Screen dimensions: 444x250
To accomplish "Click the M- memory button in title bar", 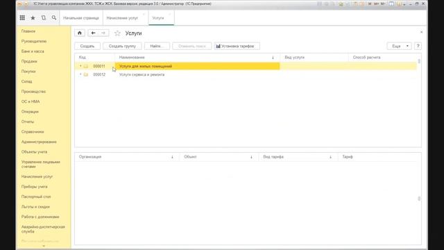I will tap(383, 4).
